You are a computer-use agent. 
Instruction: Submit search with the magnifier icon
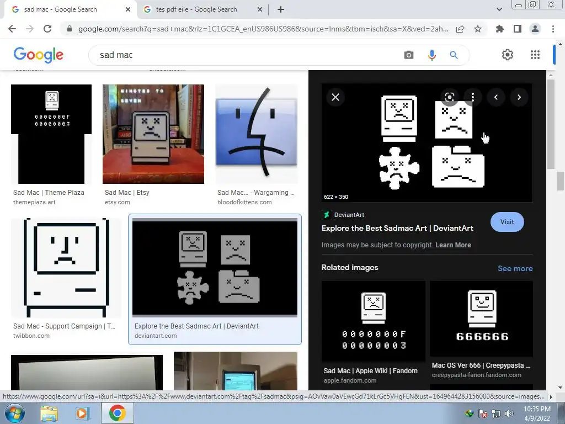click(x=454, y=55)
